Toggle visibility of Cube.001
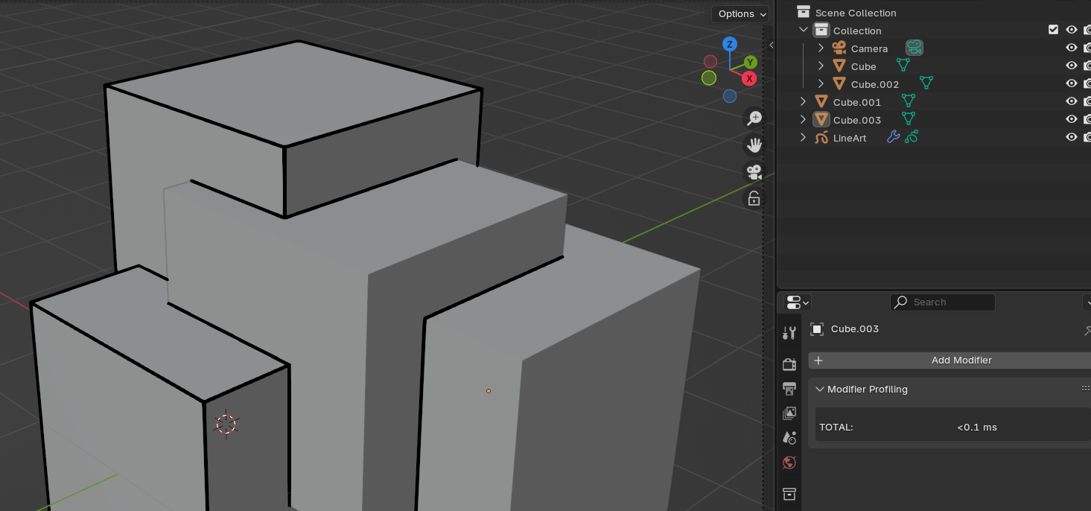Image resolution: width=1091 pixels, height=511 pixels. tap(1072, 101)
